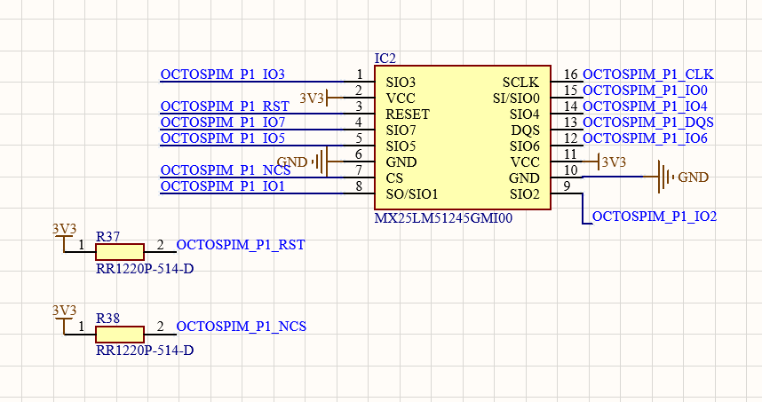This screenshot has width=762, height=402.
Task: Click the SIO6 pin name
Action: (x=525, y=146)
